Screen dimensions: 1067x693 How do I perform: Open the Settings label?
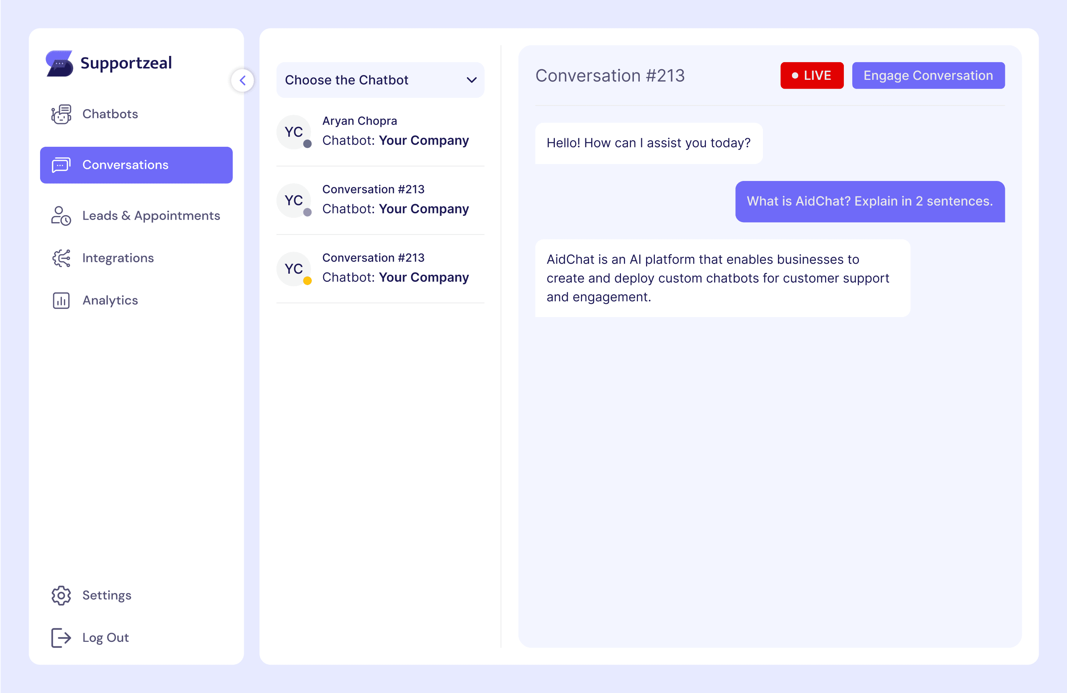[107, 595]
